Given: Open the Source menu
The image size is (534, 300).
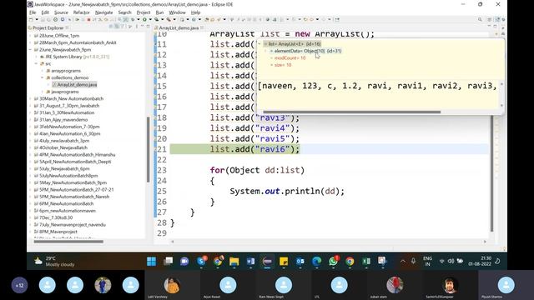Looking at the screenshot, I should click(61, 12).
